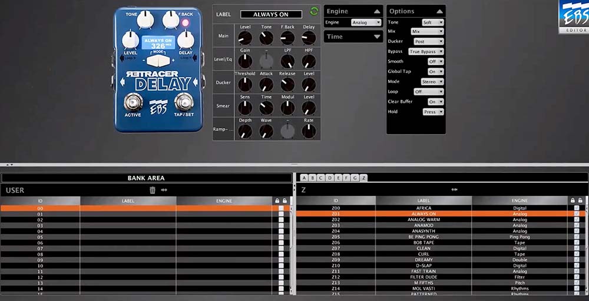Screen dimensions: 589x301
Task: Collapse the Options panel header
Action: click(416, 11)
